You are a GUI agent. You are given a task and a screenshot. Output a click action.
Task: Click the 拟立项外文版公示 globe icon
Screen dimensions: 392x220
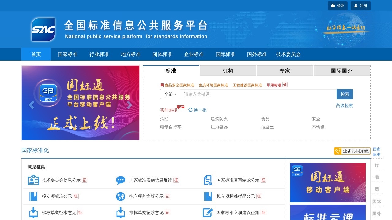click(x=121, y=196)
